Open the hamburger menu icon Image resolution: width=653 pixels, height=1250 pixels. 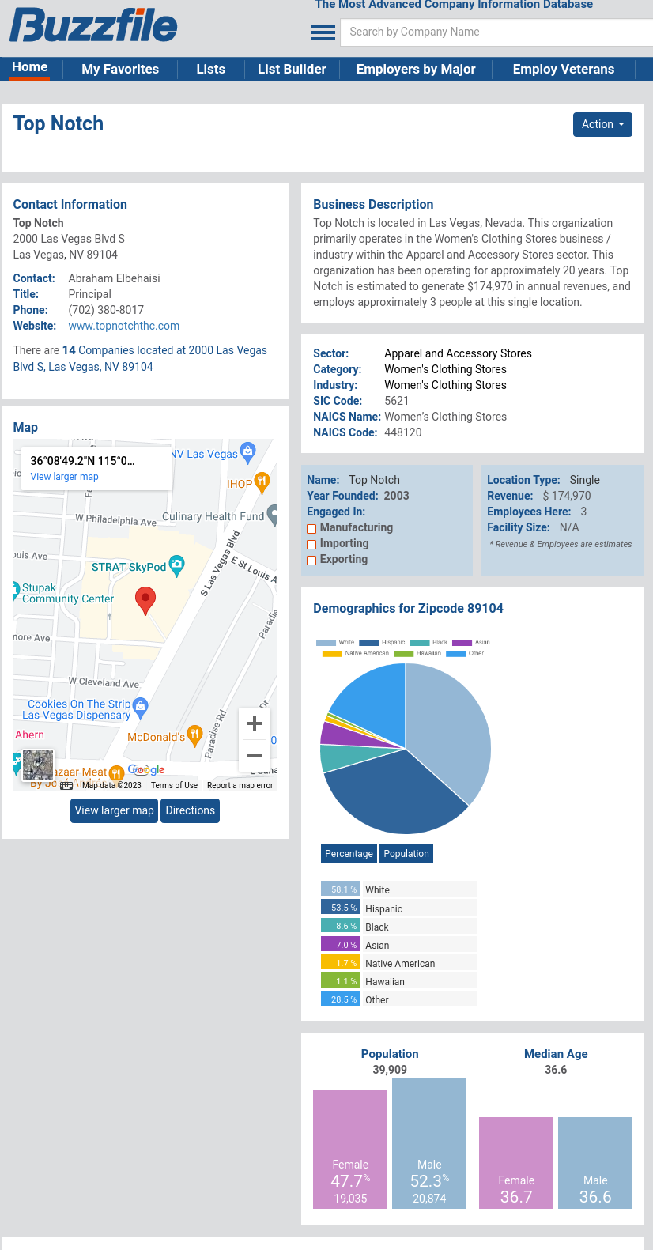point(323,32)
